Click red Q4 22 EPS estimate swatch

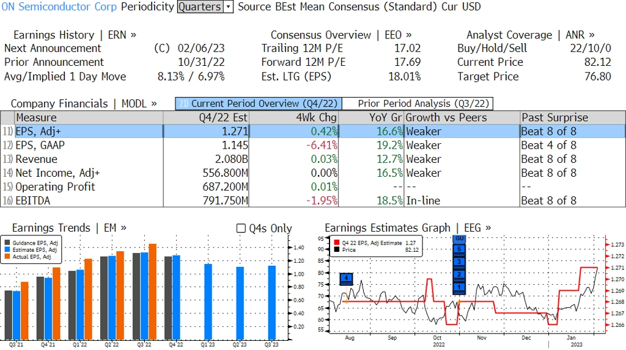click(x=337, y=243)
